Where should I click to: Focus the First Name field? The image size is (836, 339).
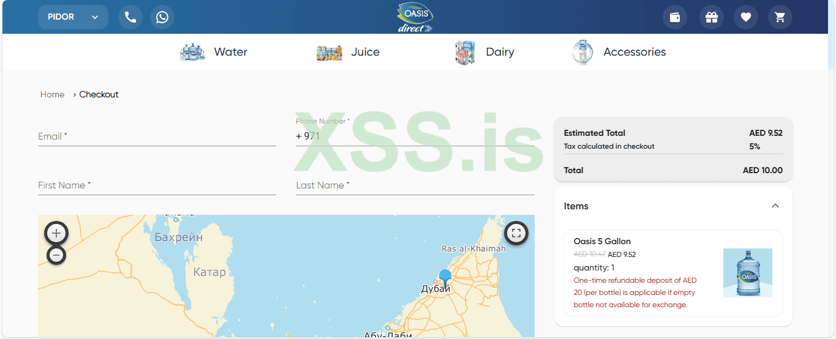tap(157, 185)
